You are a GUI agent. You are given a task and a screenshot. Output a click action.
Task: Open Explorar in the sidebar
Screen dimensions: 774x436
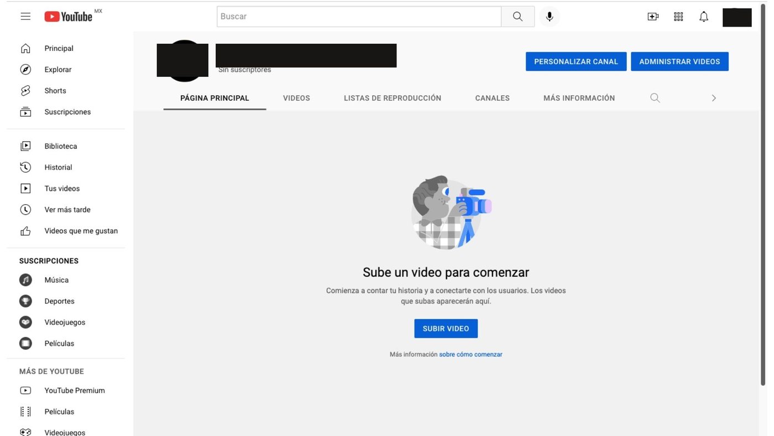58,69
